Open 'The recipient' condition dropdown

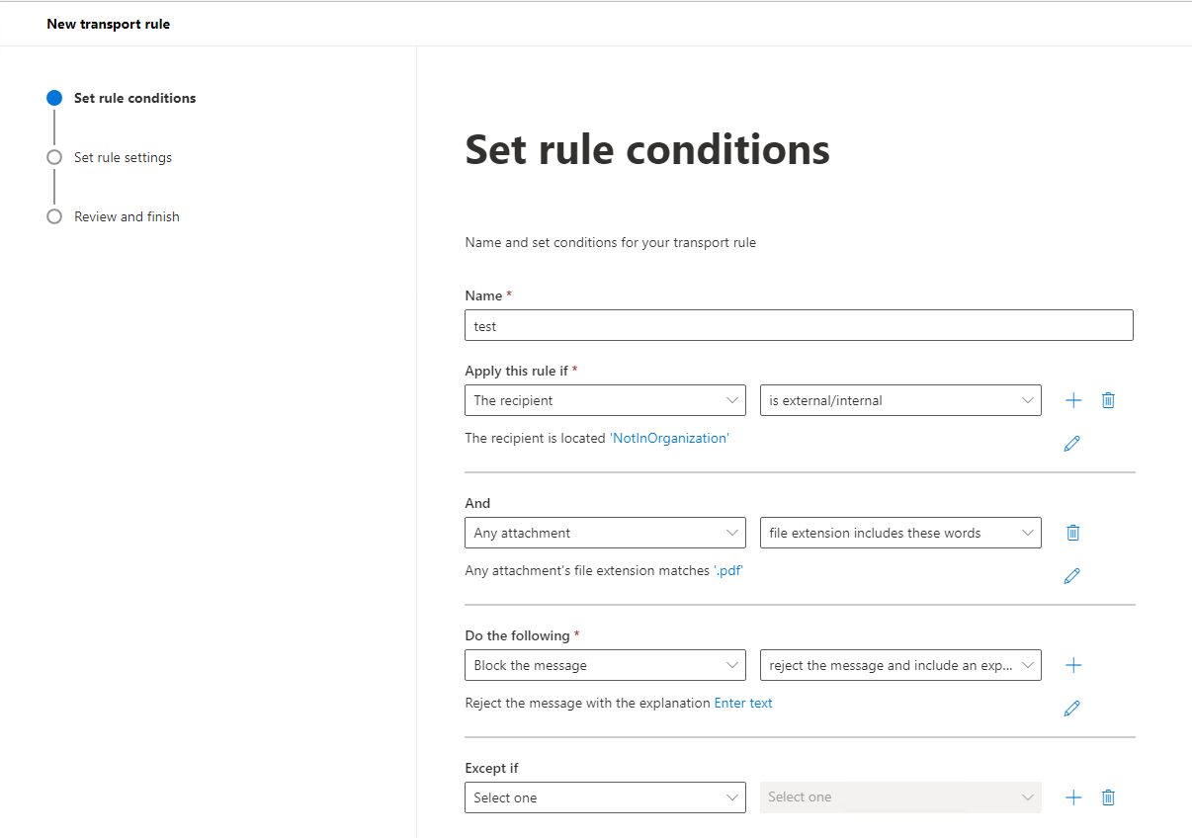[x=605, y=400]
